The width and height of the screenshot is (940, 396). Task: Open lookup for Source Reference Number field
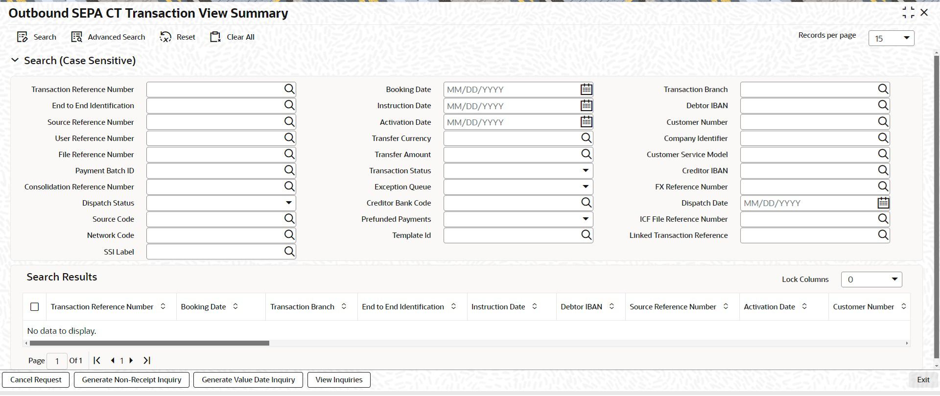(x=289, y=121)
